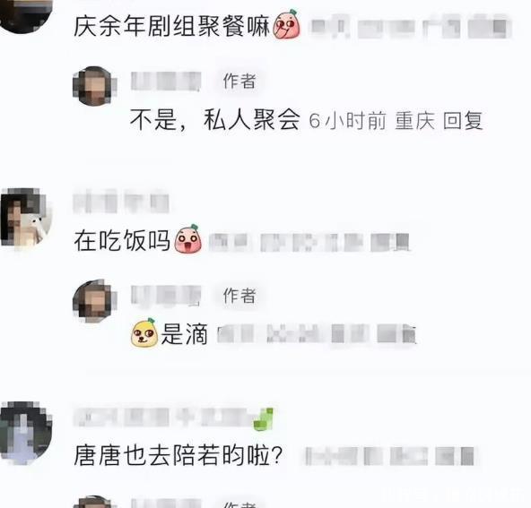Open blurred username above 在吃饭吗 comment
The image size is (531, 508).
(121, 202)
